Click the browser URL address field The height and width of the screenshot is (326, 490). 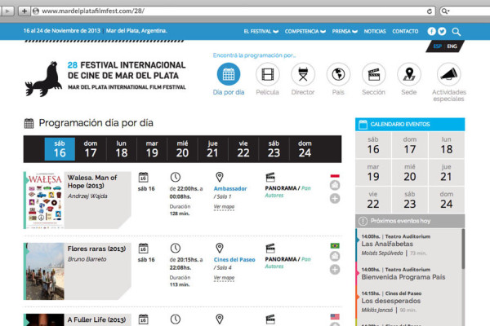pos(234,11)
